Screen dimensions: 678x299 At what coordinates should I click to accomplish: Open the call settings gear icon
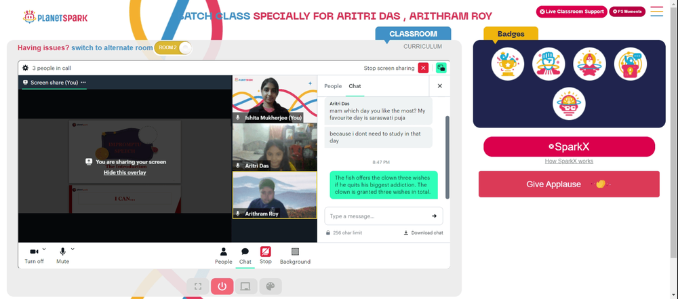click(x=25, y=68)
